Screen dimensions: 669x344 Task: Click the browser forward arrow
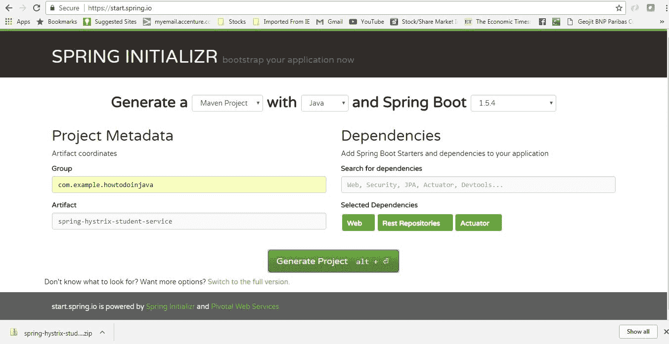click(22, 8)
